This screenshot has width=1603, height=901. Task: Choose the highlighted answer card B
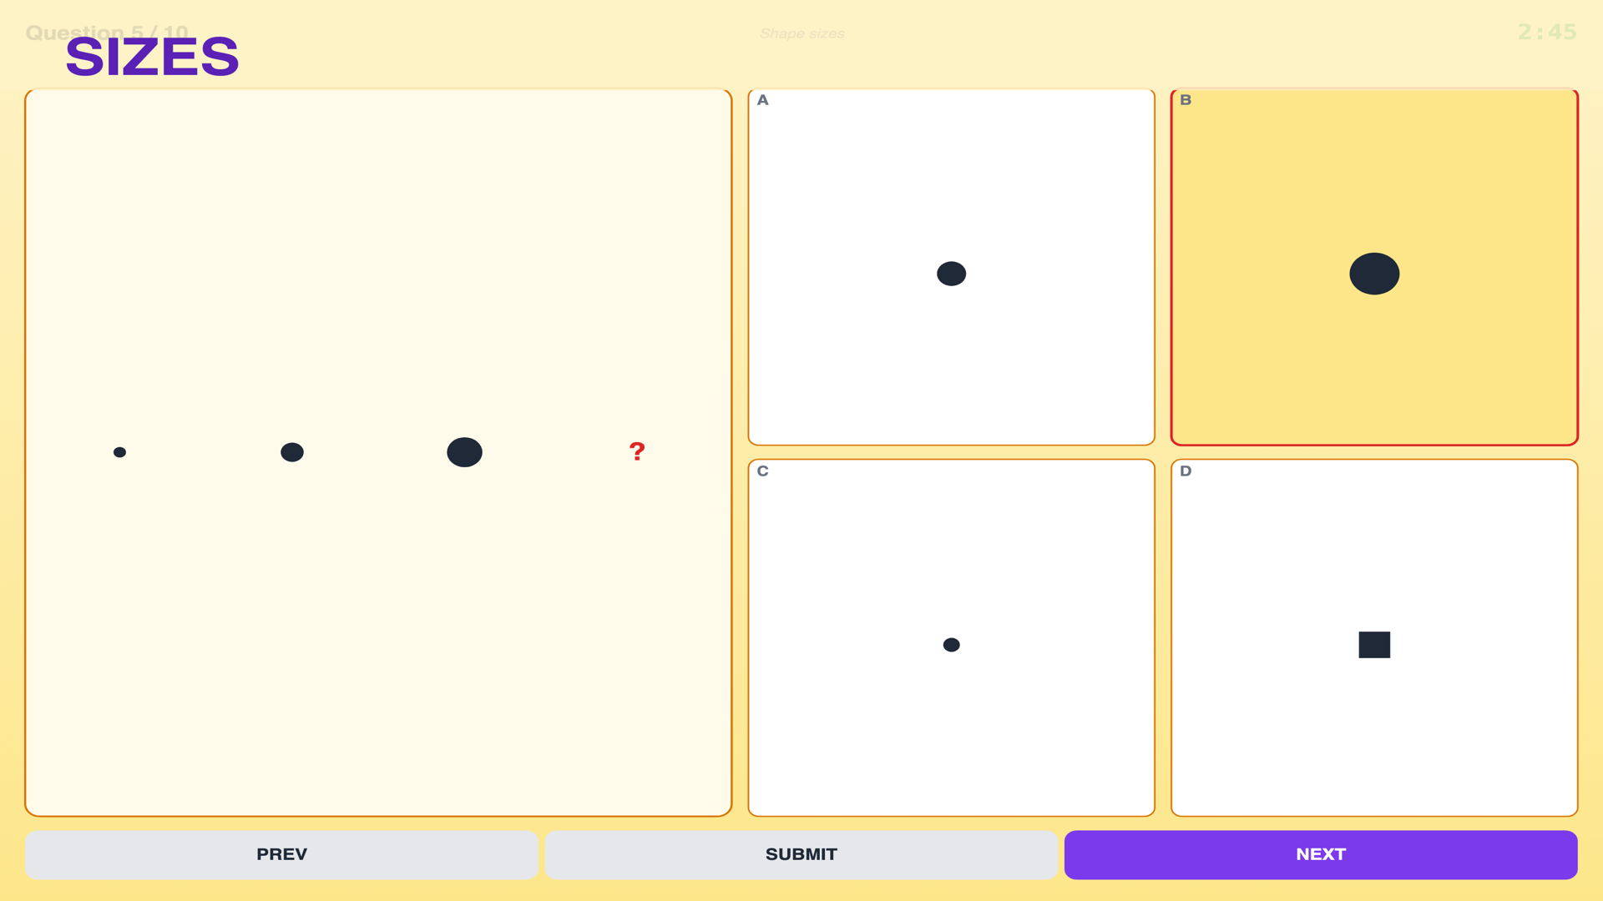click(1374, 267)
